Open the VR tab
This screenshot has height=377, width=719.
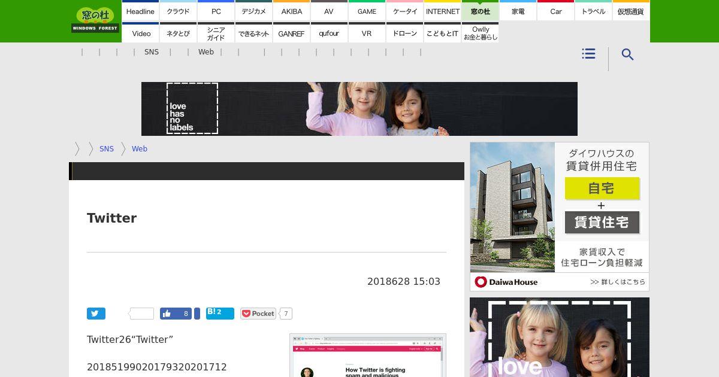click(367, 33)
